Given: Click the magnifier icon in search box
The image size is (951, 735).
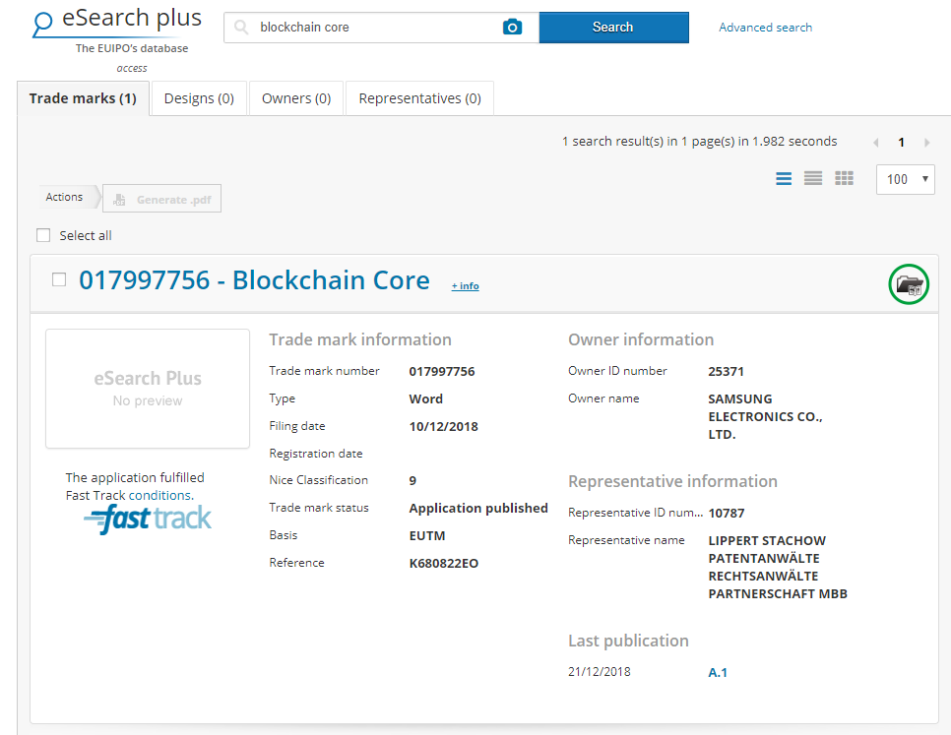Looking at the screenshot, I should 241,28.
